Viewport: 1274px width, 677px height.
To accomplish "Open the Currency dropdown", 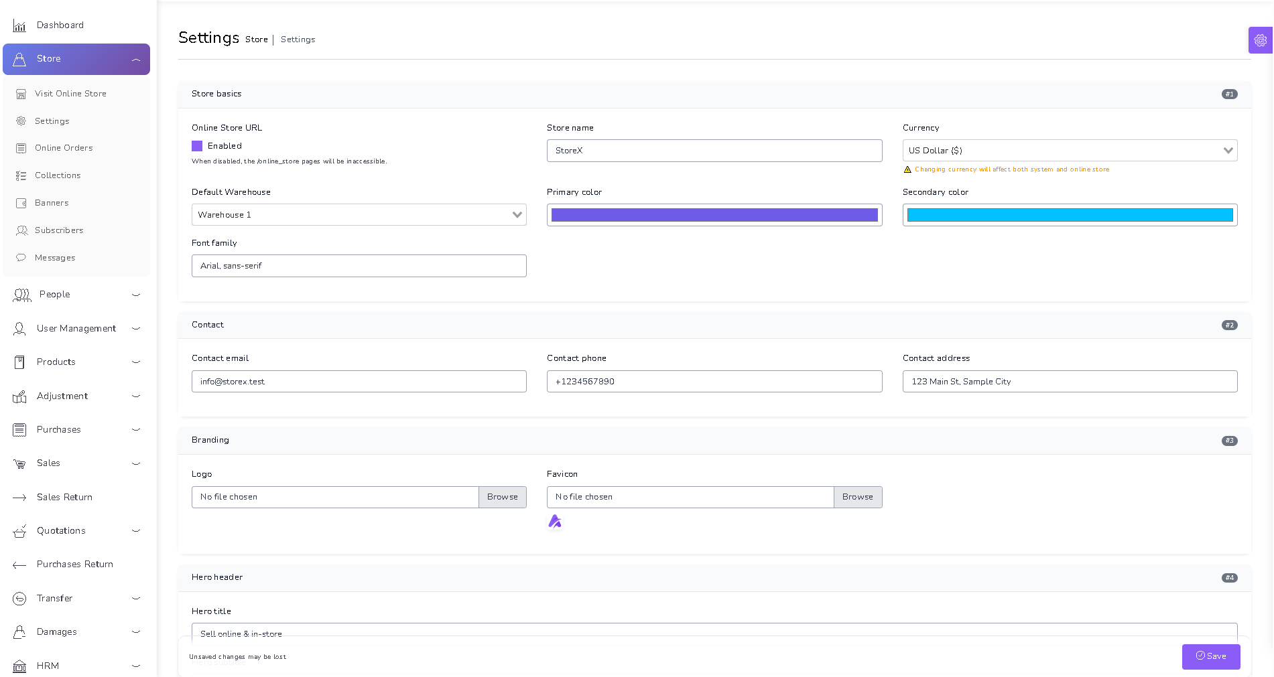I will point(1069,151).
